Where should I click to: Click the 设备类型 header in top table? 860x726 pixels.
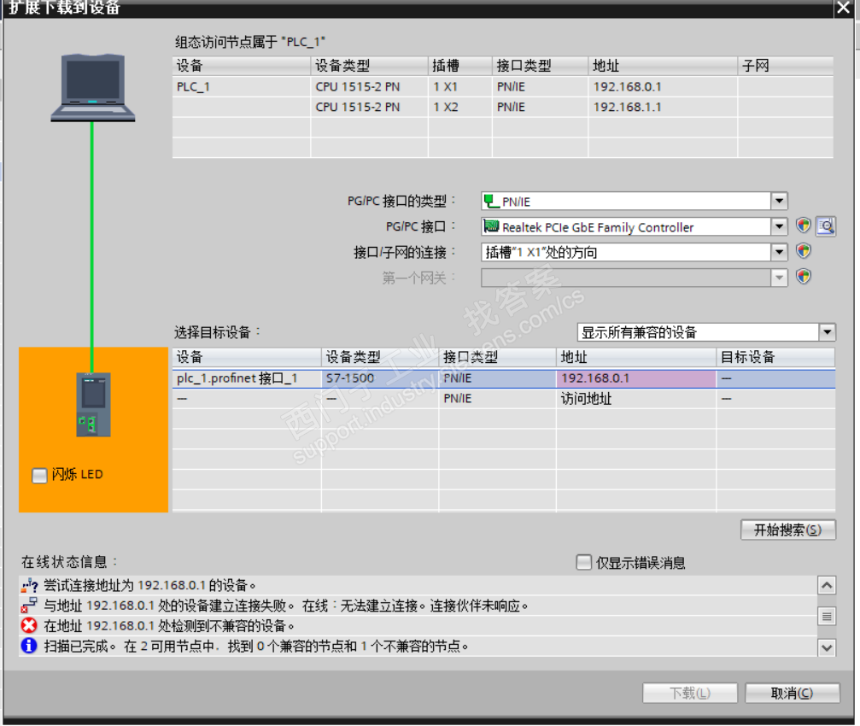[x=369, y=66]
